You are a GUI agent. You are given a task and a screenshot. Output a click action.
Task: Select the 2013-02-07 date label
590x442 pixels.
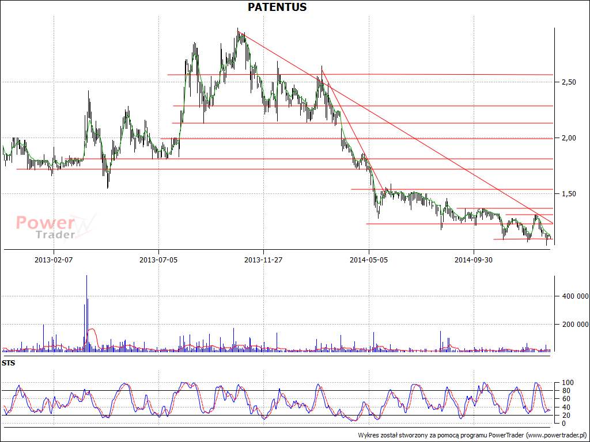[54, 260]
